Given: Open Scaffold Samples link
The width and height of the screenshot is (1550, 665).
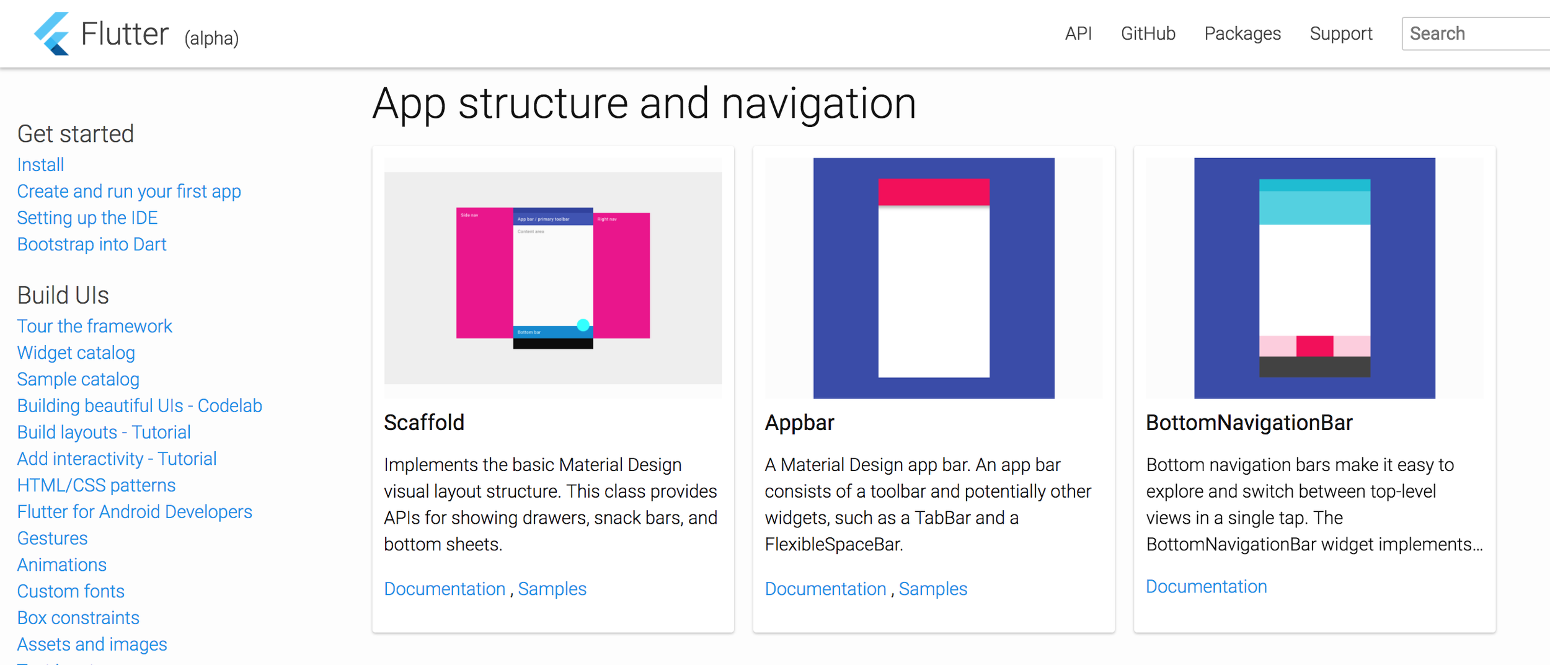Looking at the screenshot, I should 552,589.
